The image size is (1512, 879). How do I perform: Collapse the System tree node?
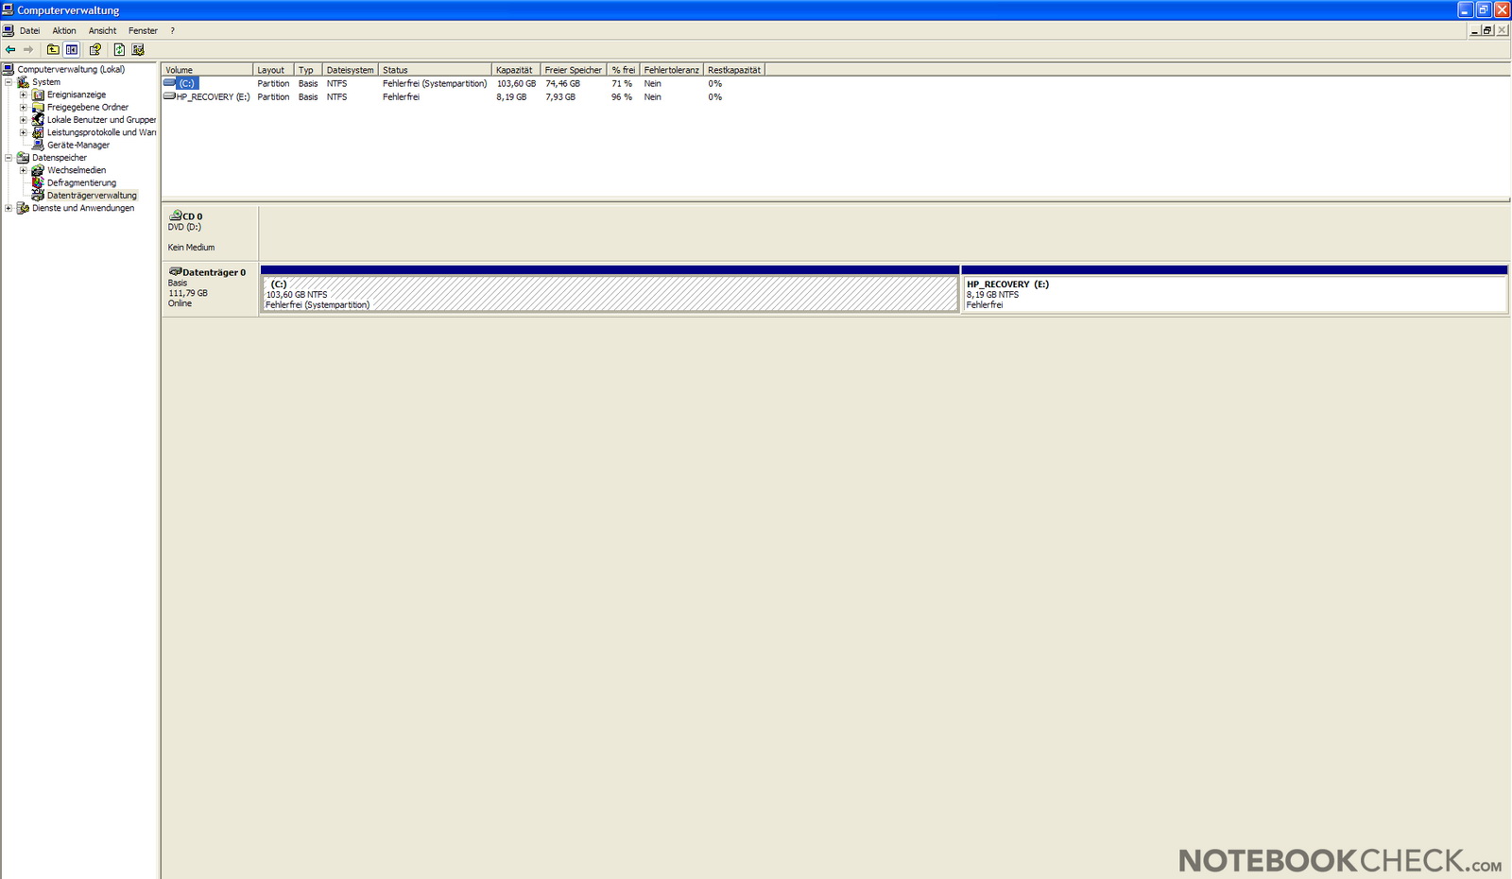coord(9,82)
